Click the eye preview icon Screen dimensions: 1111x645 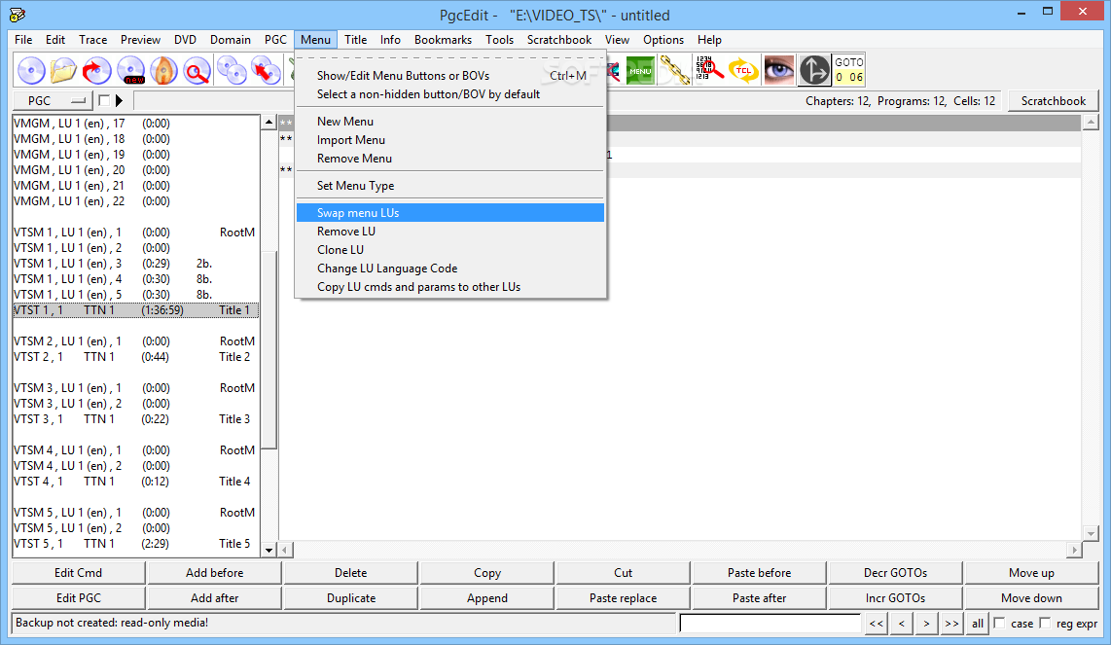(778, 70)
